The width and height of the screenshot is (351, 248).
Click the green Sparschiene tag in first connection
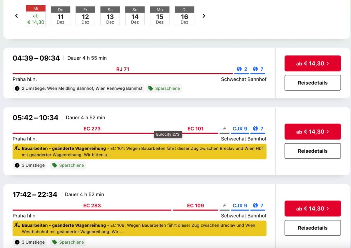164,88
